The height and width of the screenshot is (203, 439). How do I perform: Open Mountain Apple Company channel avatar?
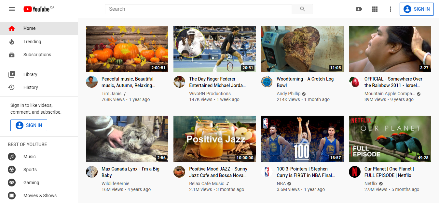(x=355, y=82)
